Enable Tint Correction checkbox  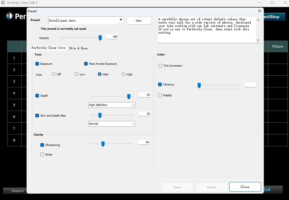pyautogui.click(x=160, y=66)
